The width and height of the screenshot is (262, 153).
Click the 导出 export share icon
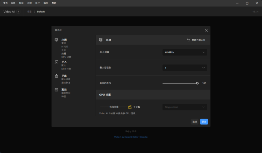point(56,76)
